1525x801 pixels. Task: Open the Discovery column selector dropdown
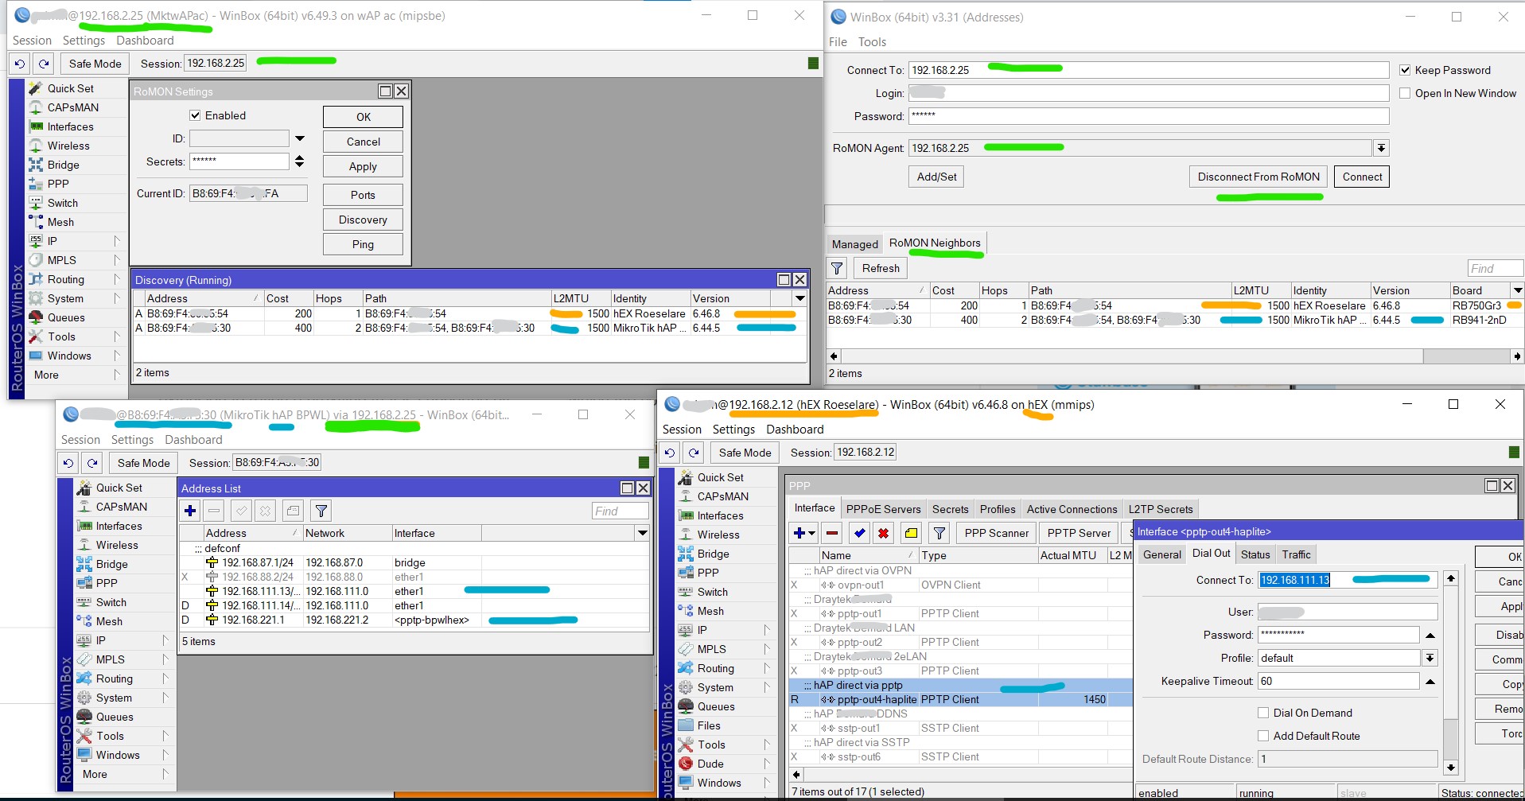799,298
